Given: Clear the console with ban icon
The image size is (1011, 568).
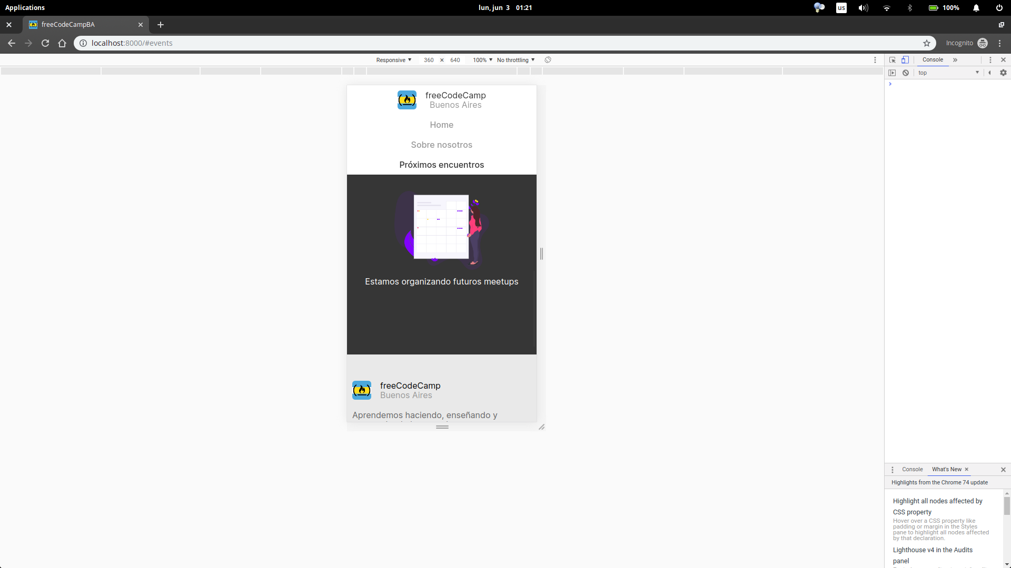Looking at the screenshot, I should (906, 73).
